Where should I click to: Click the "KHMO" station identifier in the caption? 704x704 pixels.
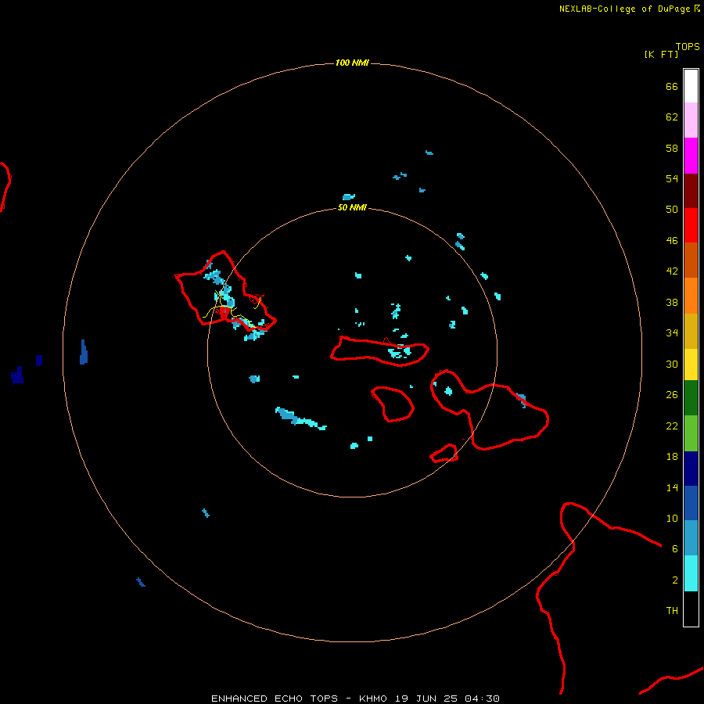click(372, 699)
